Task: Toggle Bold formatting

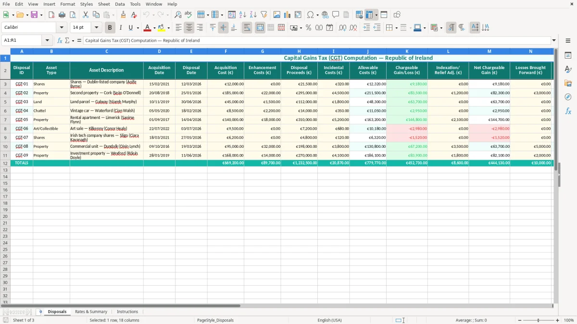Action: coord(110,28)
